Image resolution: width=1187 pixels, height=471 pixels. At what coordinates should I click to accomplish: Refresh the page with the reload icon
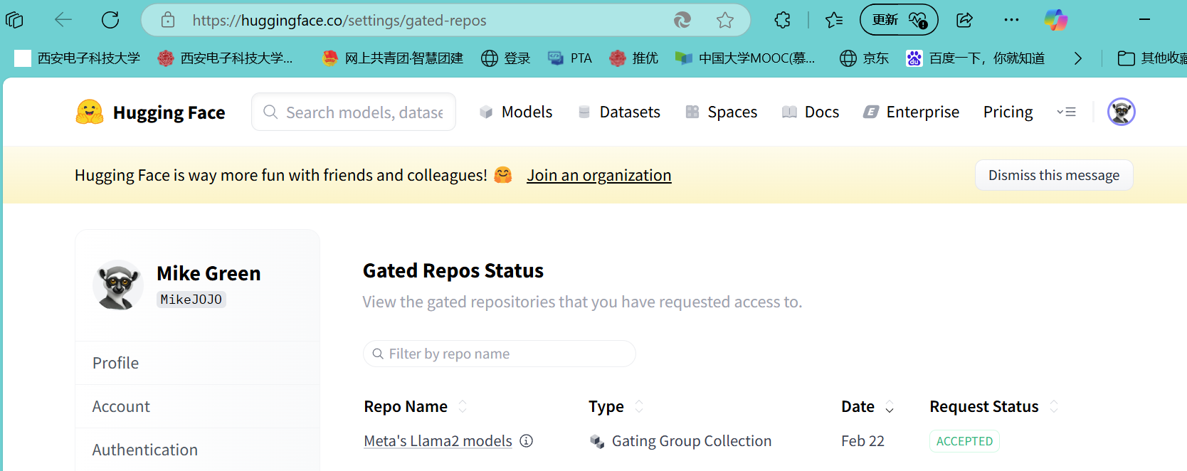110,20
